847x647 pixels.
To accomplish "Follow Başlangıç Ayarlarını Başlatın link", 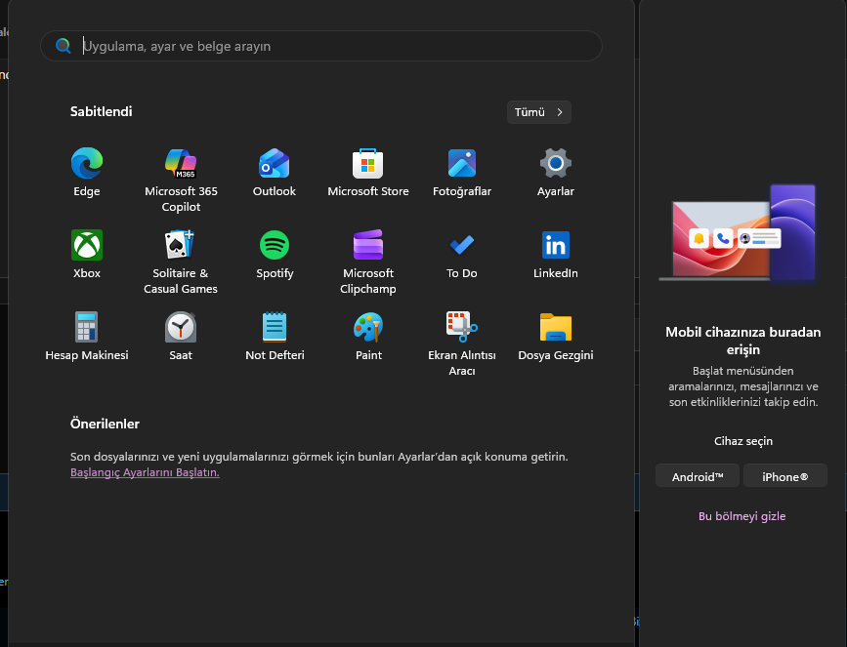I will (x=145, y=472).
